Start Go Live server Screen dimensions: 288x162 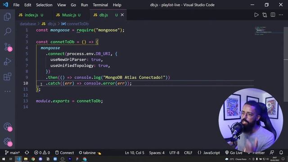234,153
